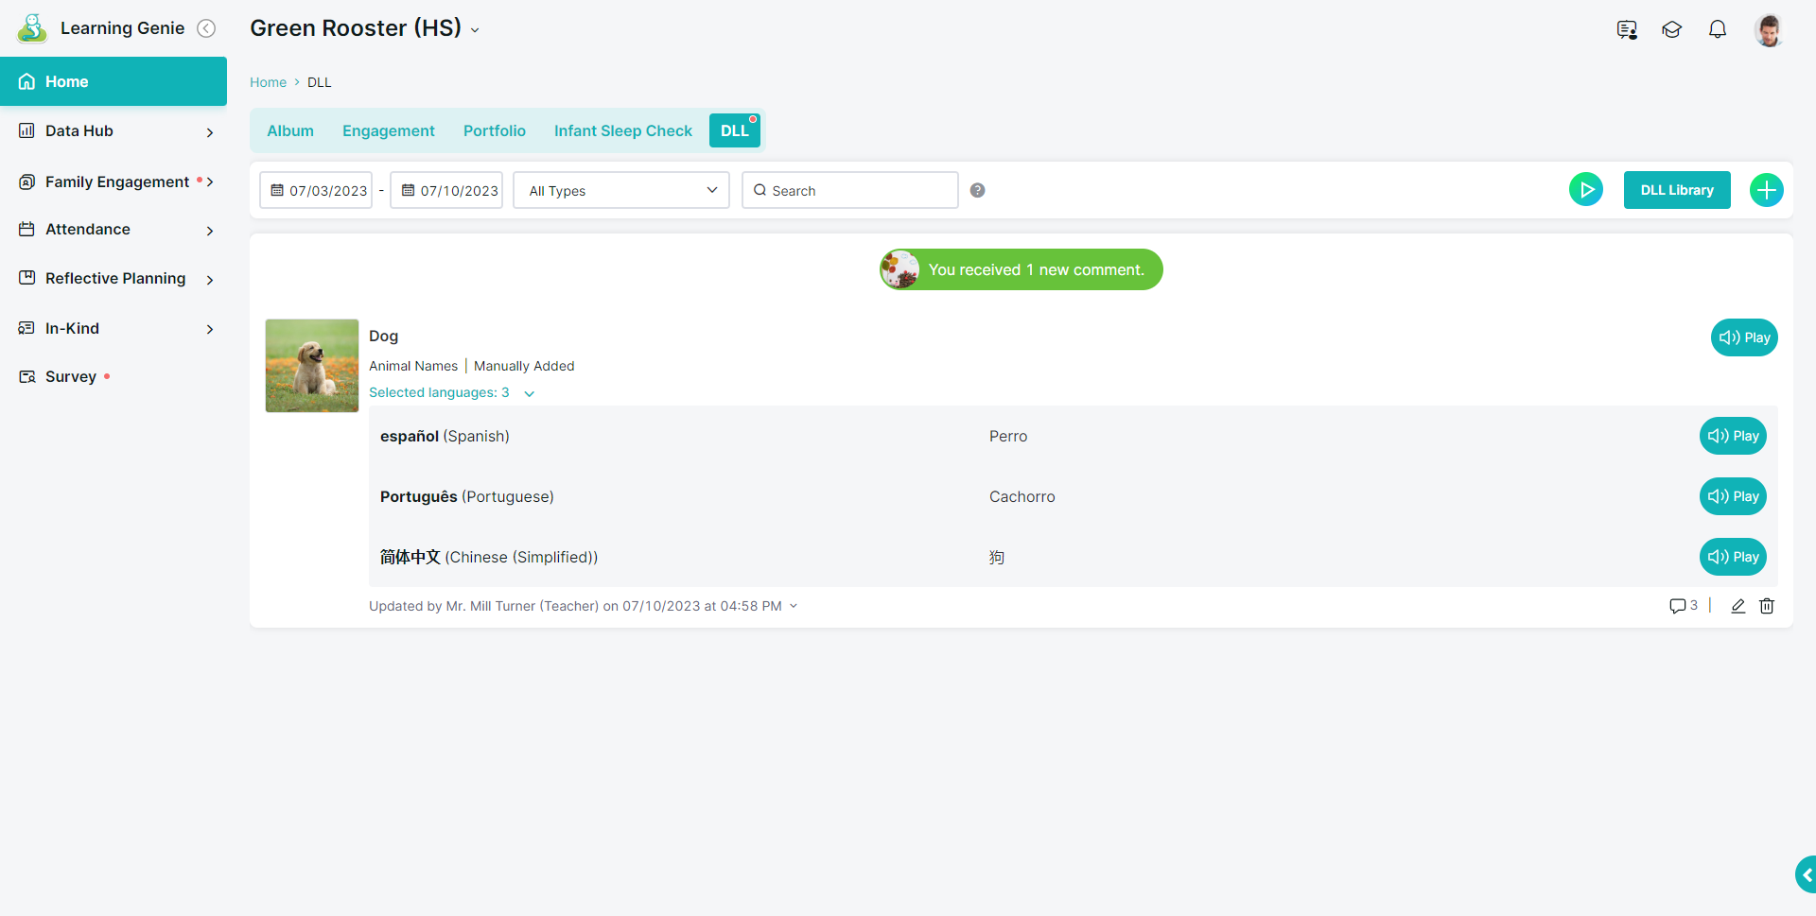Open the All Types dropdown
The height and width of the screenshot is (916, 1816).
coord(620,190)
